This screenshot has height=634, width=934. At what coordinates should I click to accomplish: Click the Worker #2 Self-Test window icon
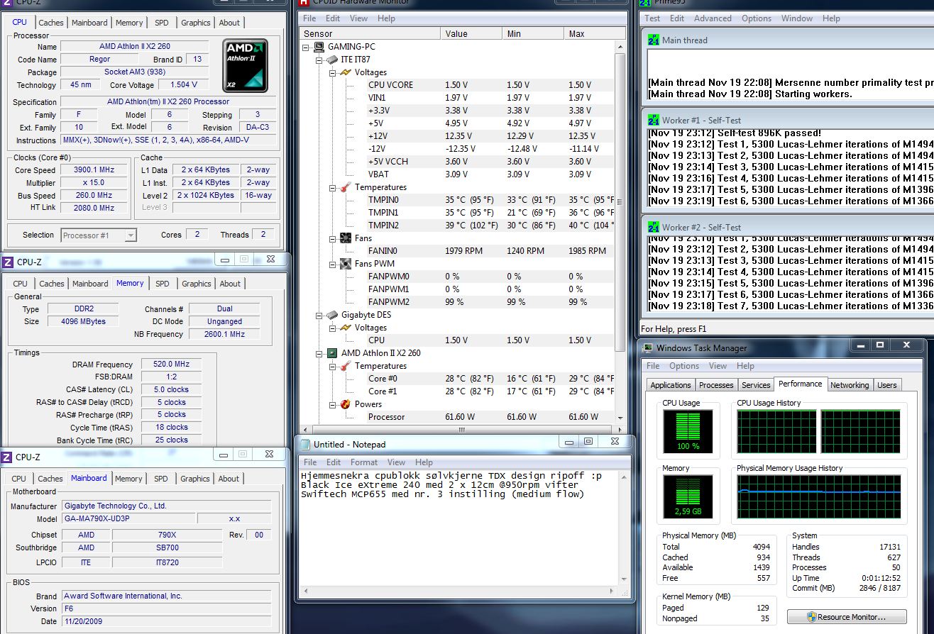click(x=654, y=227)
